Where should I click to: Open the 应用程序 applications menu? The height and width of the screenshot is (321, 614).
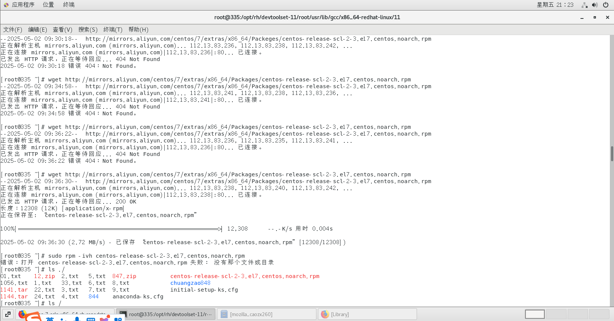point(23,5)
